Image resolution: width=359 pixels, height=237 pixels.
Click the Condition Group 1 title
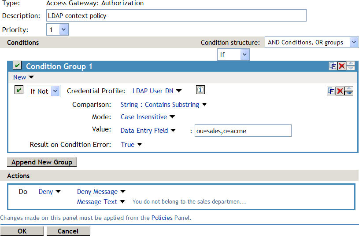59,66
